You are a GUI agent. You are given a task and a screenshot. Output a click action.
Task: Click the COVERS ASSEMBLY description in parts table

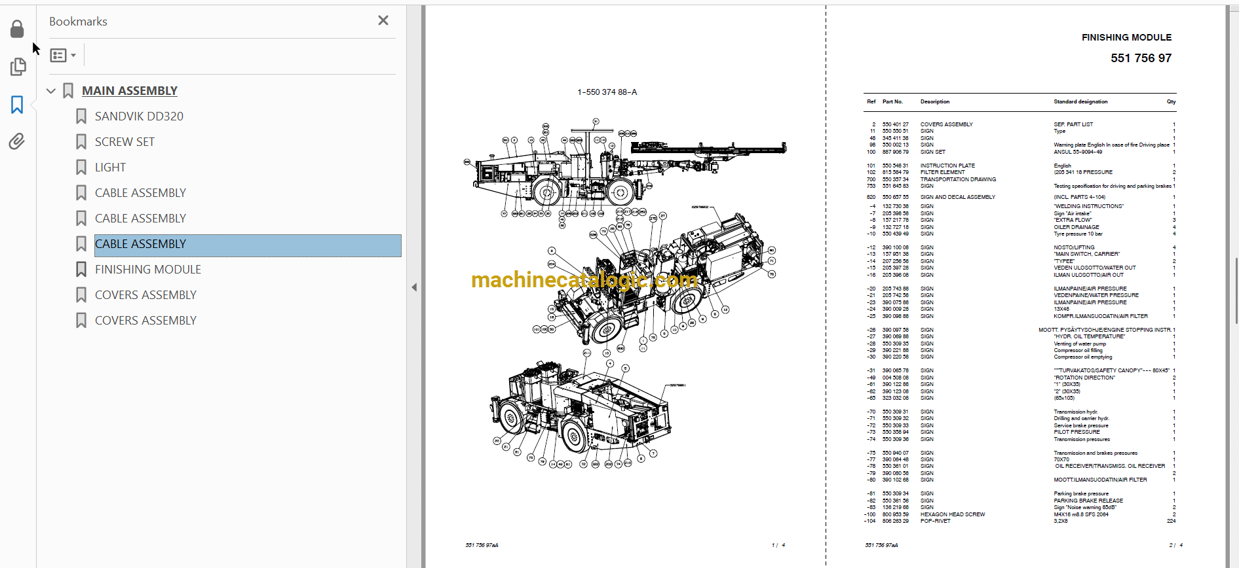pyautogui.click(x=946, y=124)
